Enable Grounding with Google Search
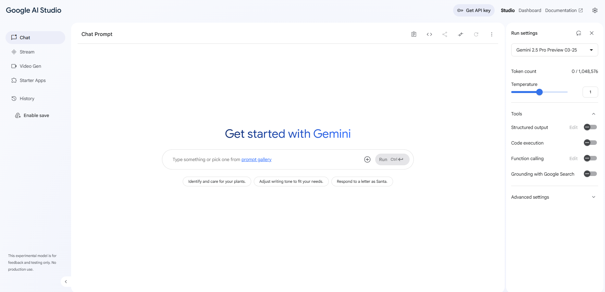The image size is (605, 292). [590, 174]
